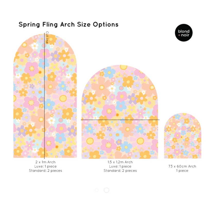Viewport: 213px width, 207px height.
Task: Click the '2 x 1m Arch' label
Action: [x=45, y=162]
